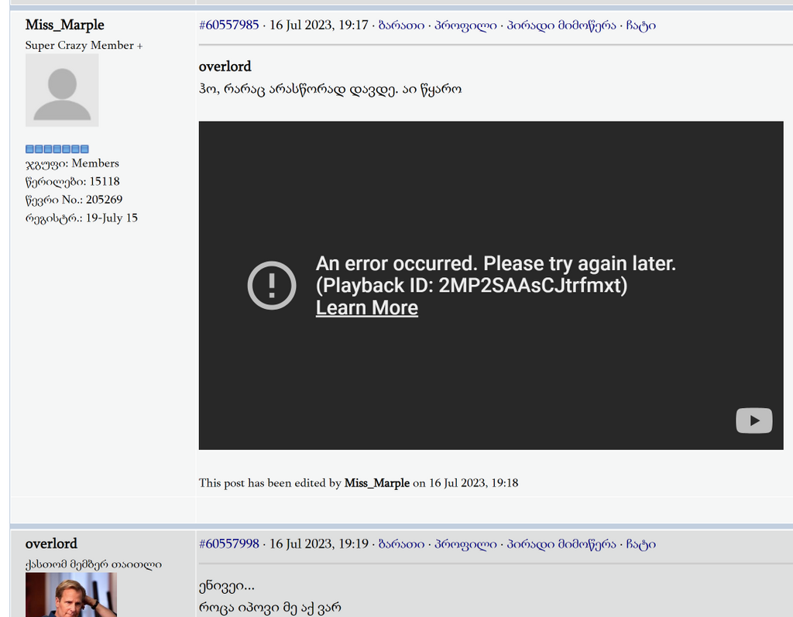Open YouTube logo in video player
This screenshot has width=793, height=617.
(754, 420)
